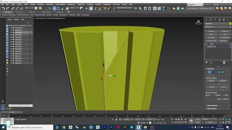
Task: Click the Unwrap UVW button
Action: tap(211, 41)
